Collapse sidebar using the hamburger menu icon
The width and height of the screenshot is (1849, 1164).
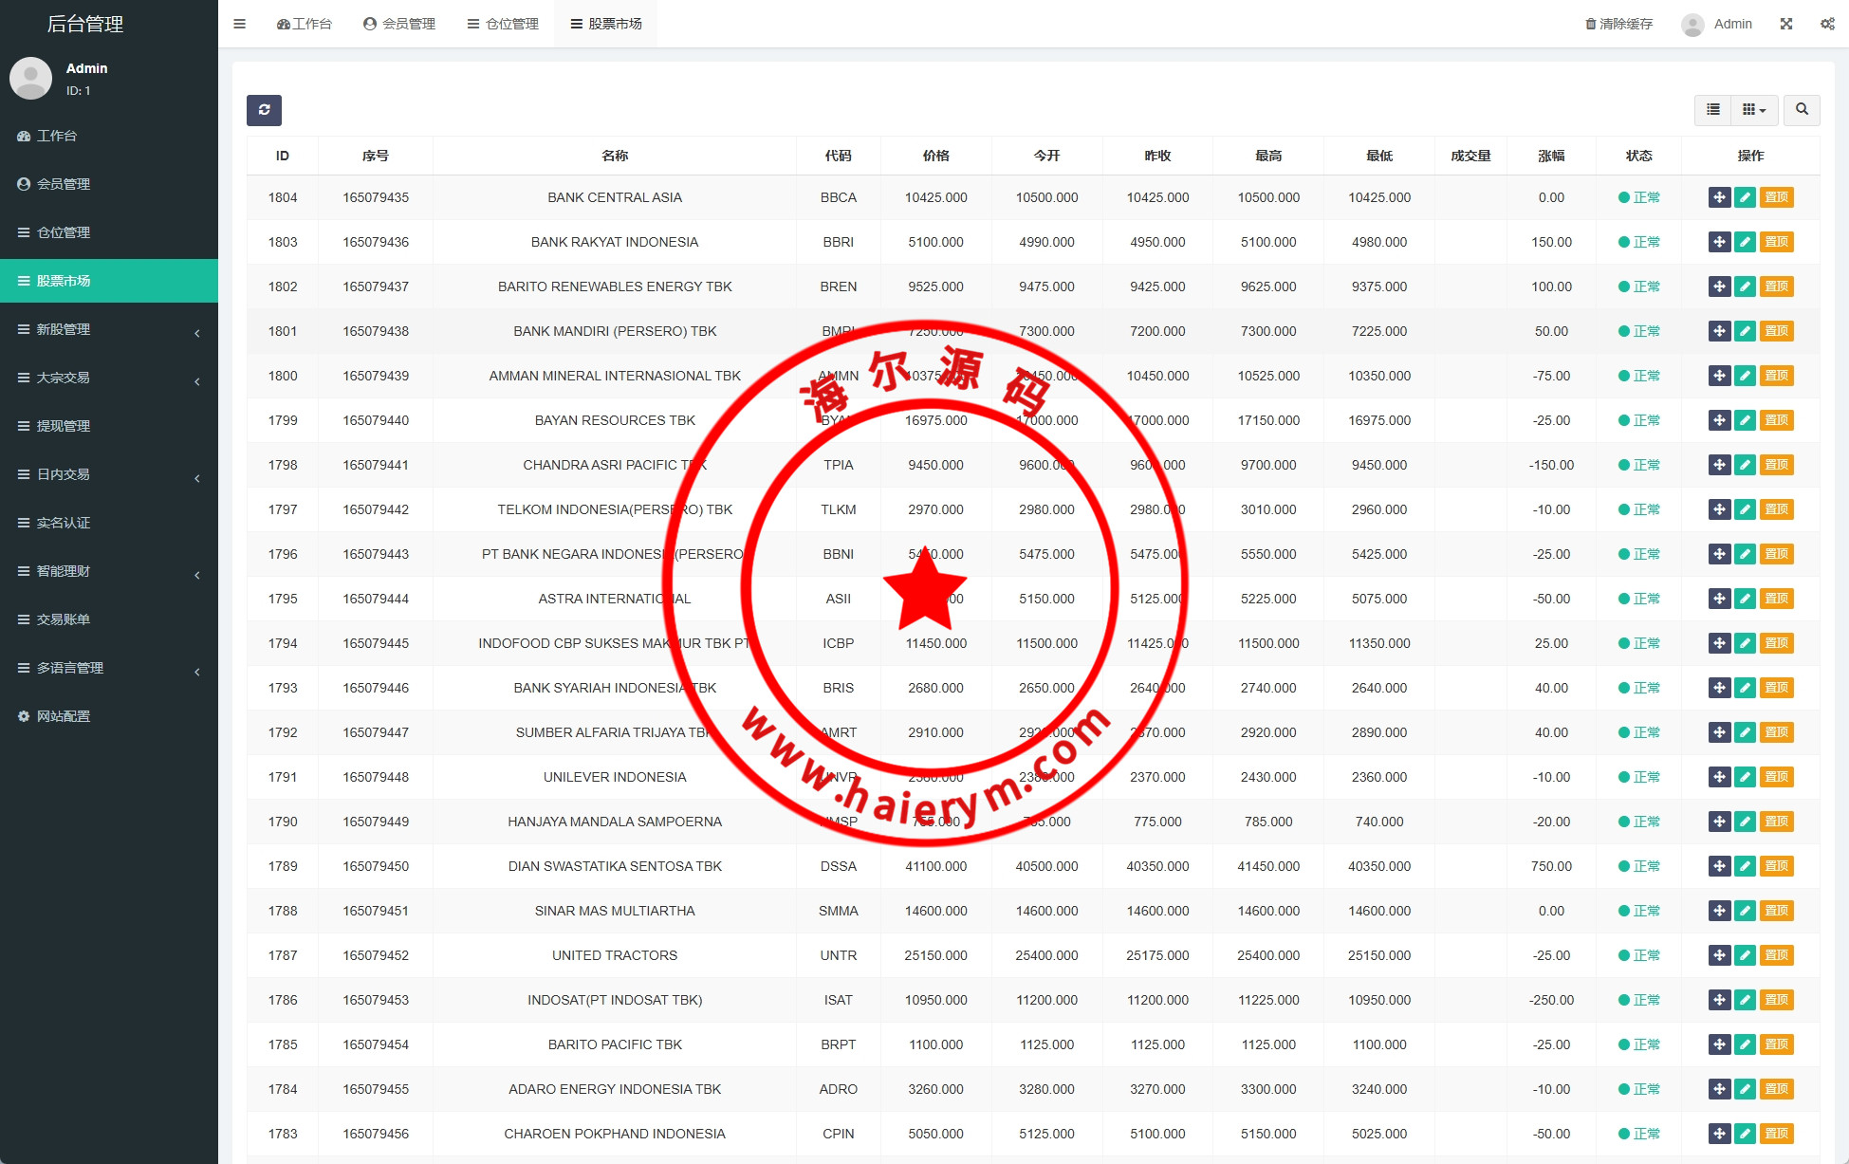pos(240,24)
